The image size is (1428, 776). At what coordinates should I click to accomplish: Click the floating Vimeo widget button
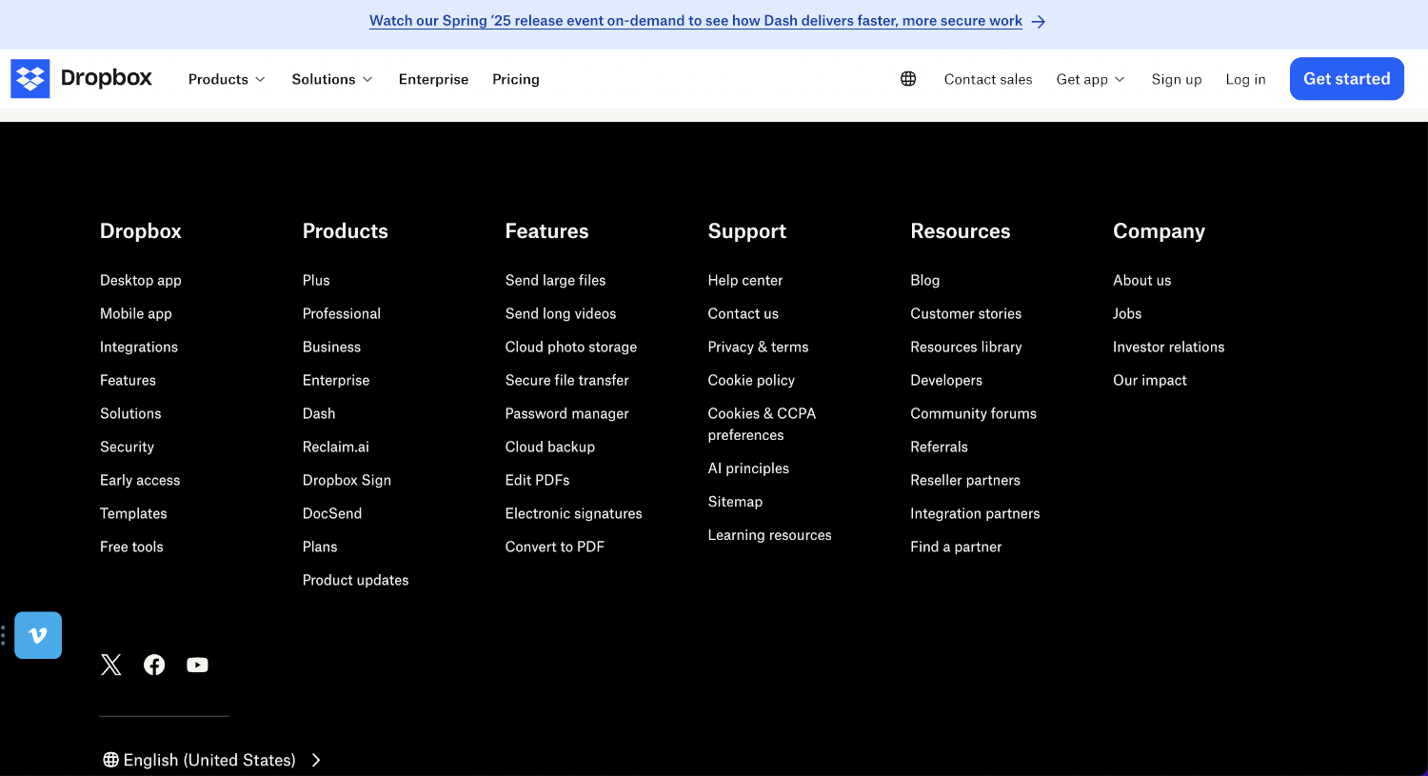click(x=38, y=635)
